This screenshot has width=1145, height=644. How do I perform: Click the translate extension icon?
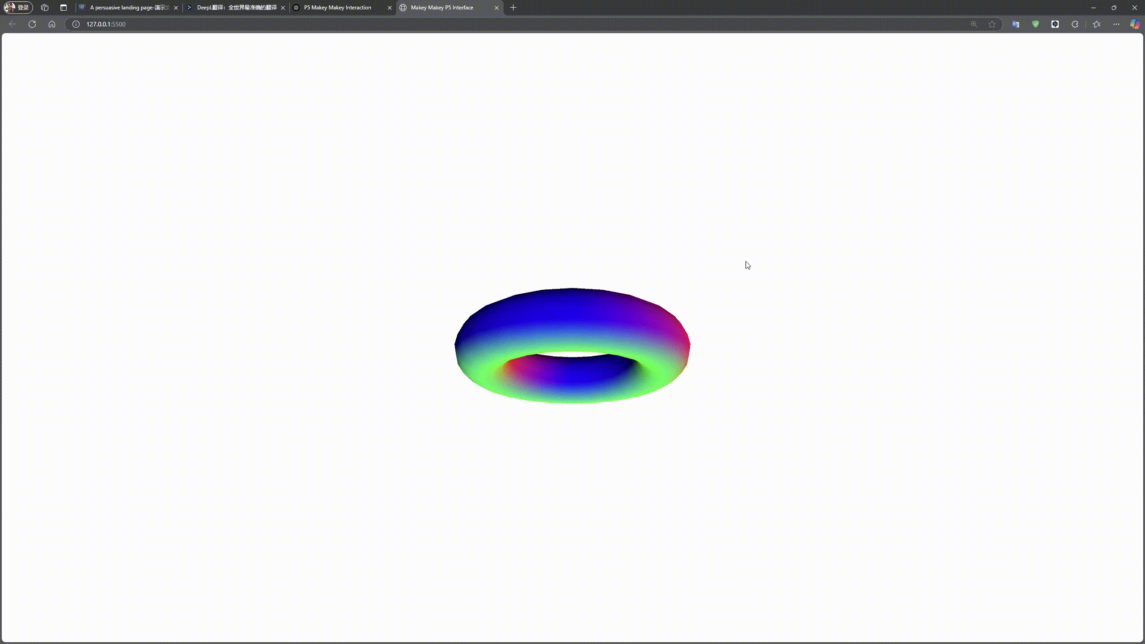[1015, 24]
